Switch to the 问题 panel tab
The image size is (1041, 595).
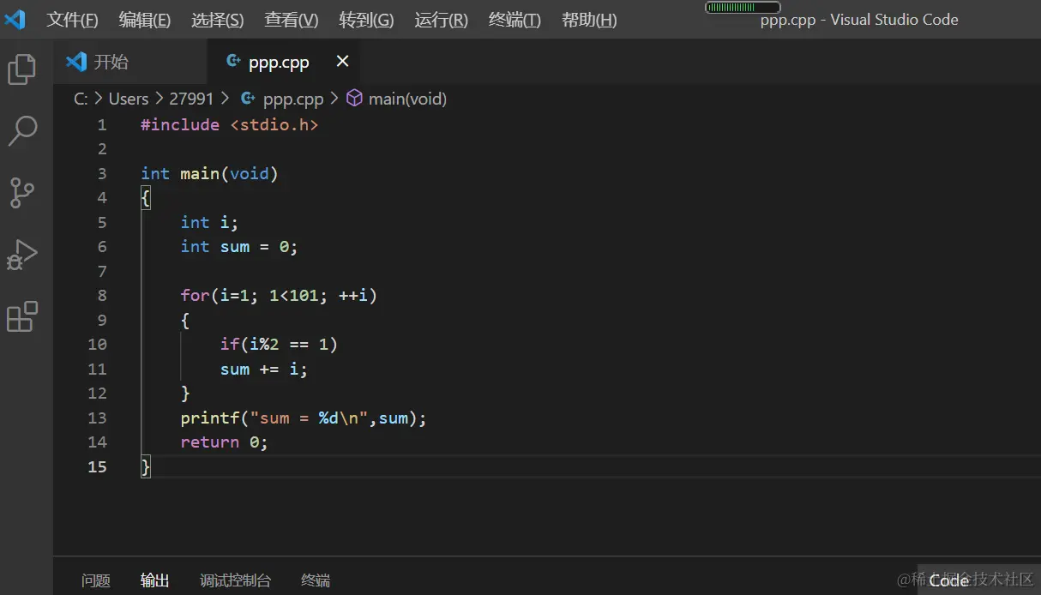[96, 580]
